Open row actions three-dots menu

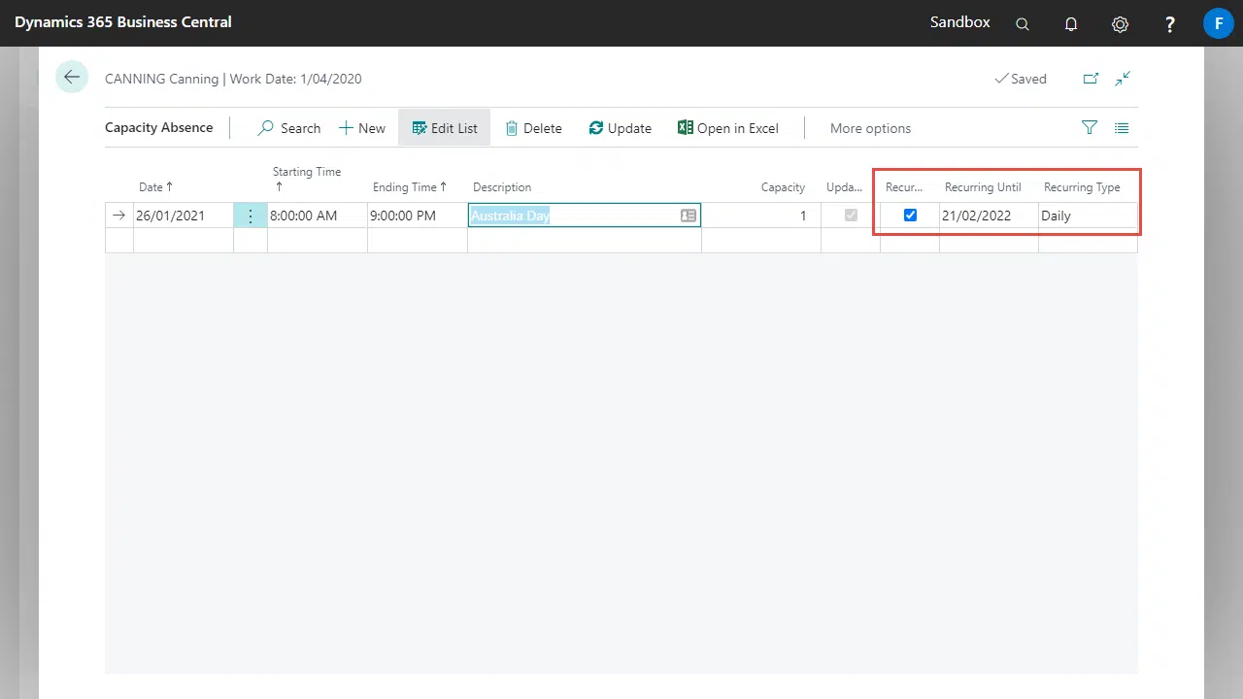(251, 216)
